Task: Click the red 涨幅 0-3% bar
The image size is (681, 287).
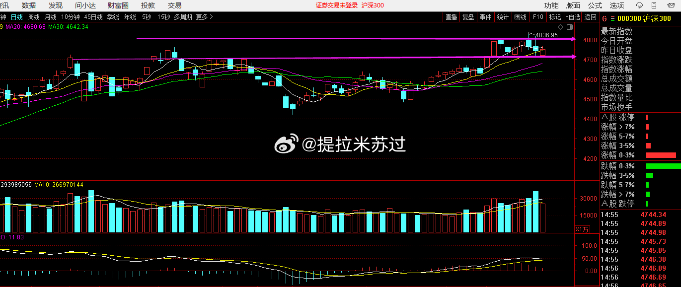Action: [x=661, y=155]
